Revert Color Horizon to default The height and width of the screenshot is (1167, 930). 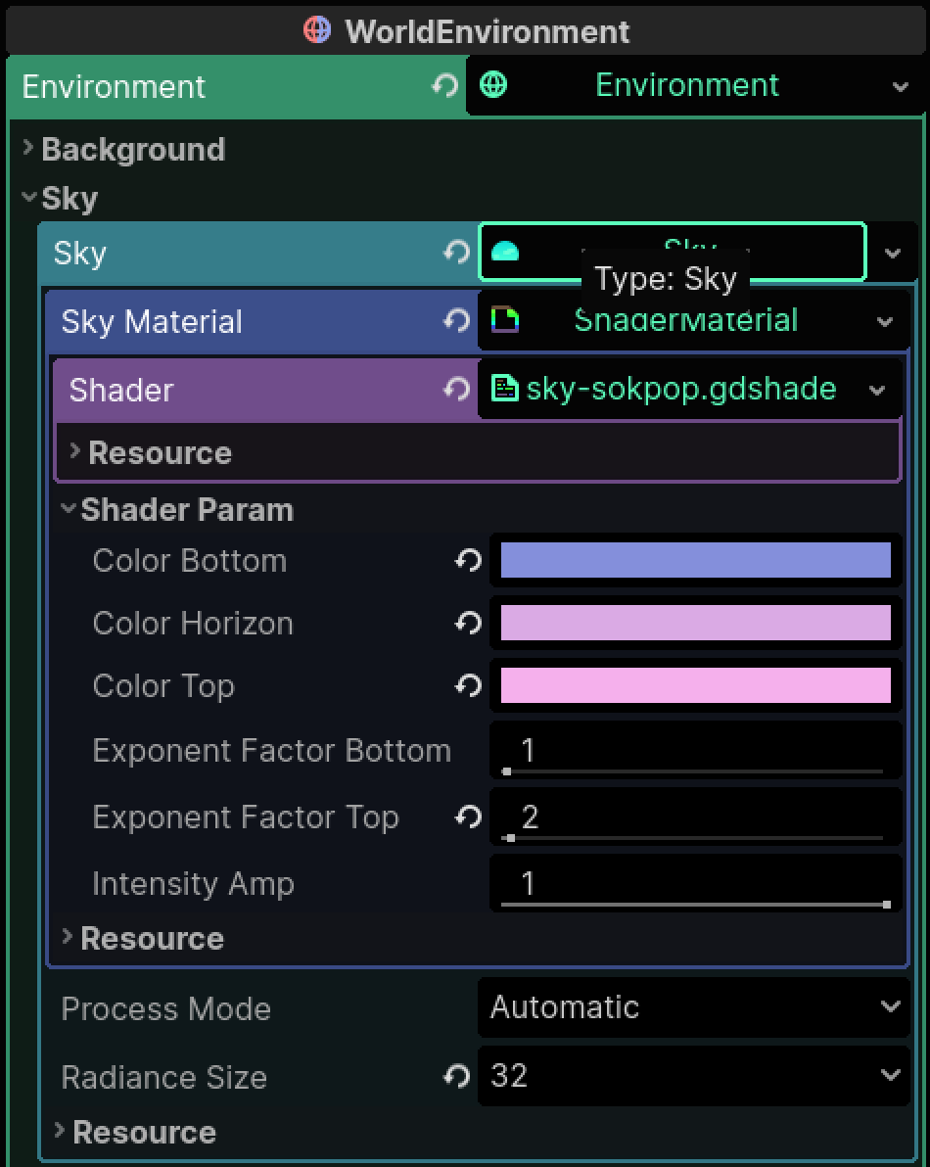[x=469, y=623]
